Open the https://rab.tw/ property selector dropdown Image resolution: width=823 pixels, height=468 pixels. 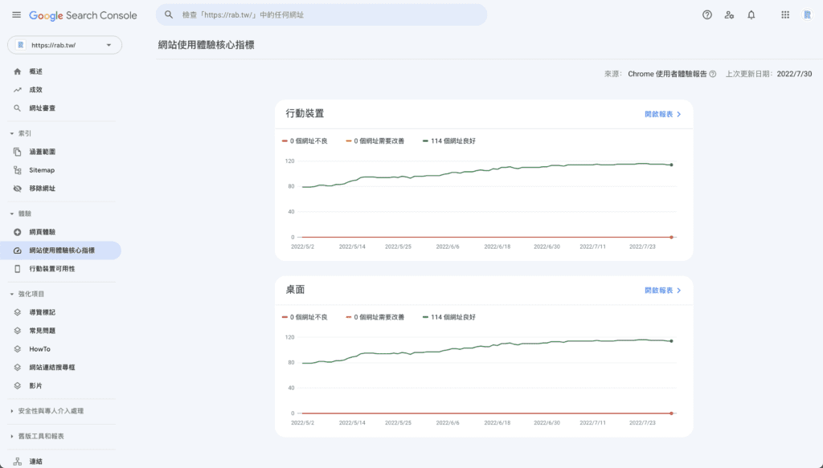[63, 45]
